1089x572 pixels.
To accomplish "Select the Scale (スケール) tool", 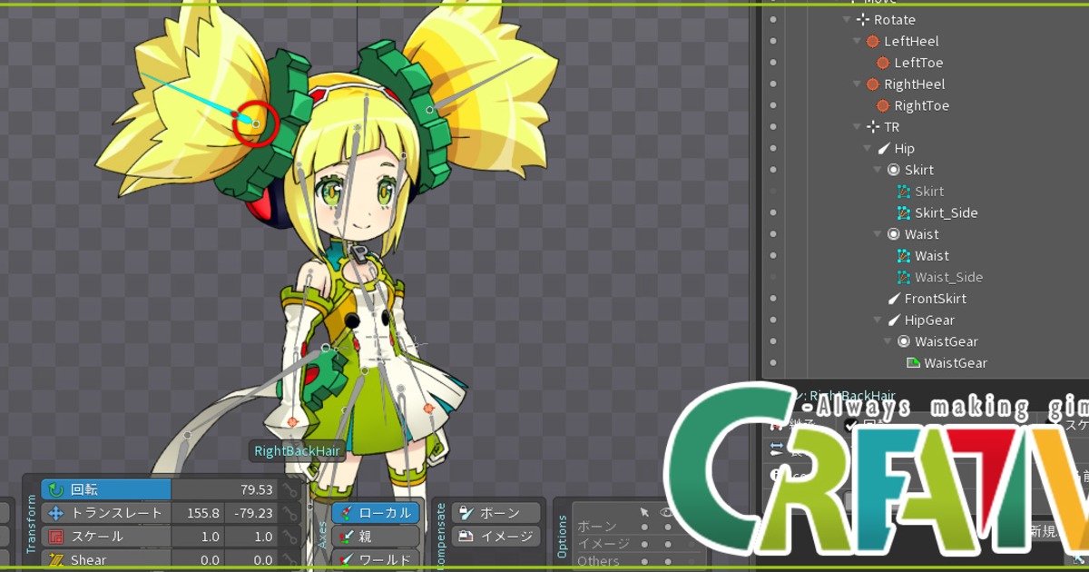I will (106, 537).
